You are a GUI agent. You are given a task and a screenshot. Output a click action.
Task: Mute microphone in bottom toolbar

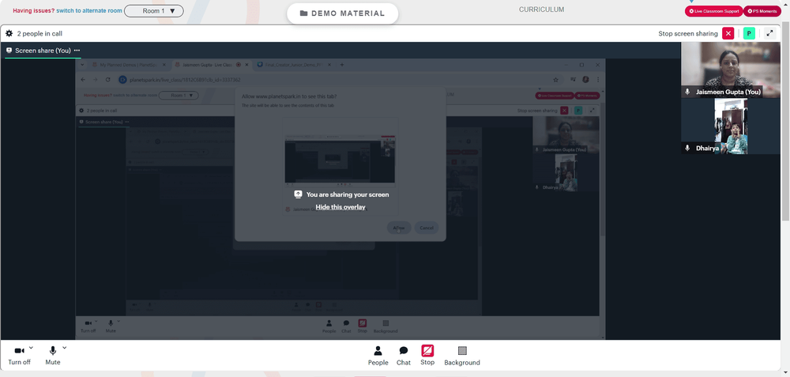click(53, 356)
